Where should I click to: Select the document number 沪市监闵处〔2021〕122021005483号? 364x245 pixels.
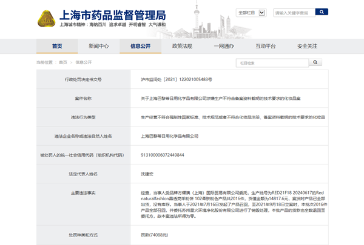coord(177,79)
